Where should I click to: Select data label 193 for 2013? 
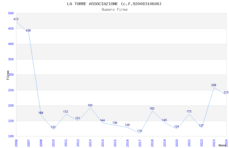(x=90, y=105)
